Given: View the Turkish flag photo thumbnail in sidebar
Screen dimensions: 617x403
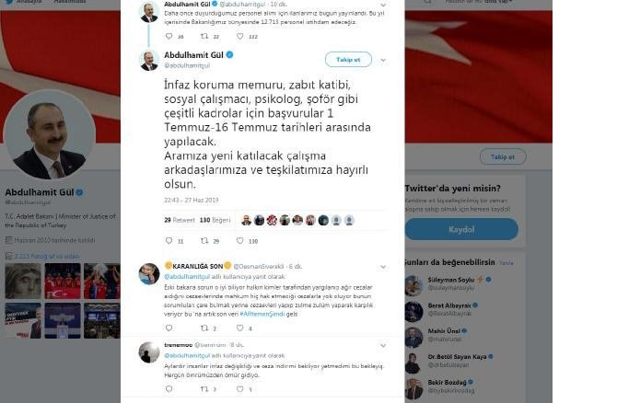Looking at the screenshot, I should pyautogui.click(x=63, y=282).
